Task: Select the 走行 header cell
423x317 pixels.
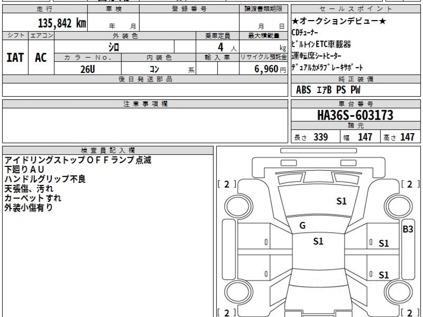Action: (x=45, y=9)
